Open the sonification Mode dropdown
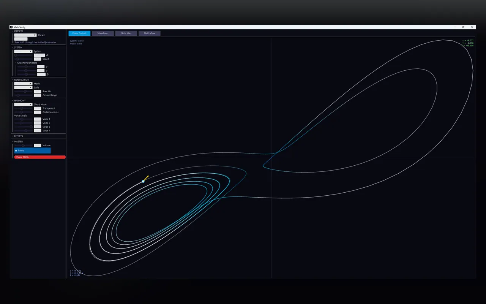The height and width of the screenshot is (304, 486). click(x=23, y=84)
